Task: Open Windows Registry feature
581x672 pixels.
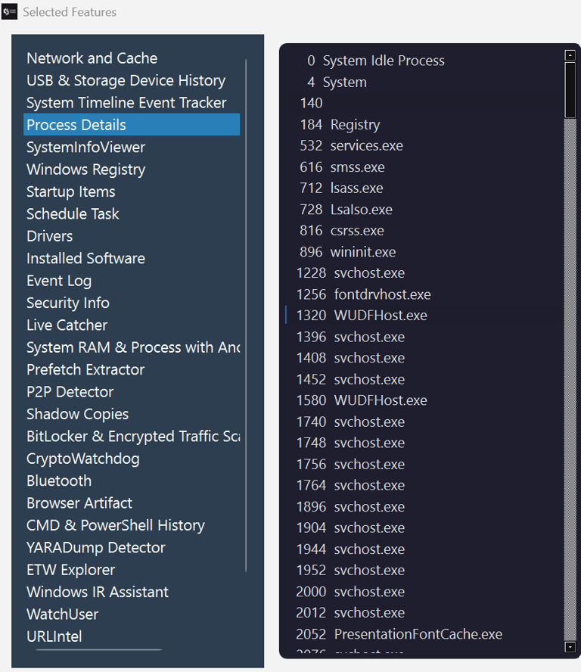Action: click(x=85, y=170)
